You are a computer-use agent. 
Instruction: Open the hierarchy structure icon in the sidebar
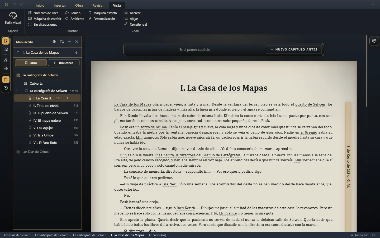tap(6, 60)
